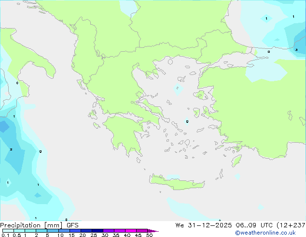This screenshot has width=306, height=237.
Task: Click the '35' legend label
Action: pos(116,235)
